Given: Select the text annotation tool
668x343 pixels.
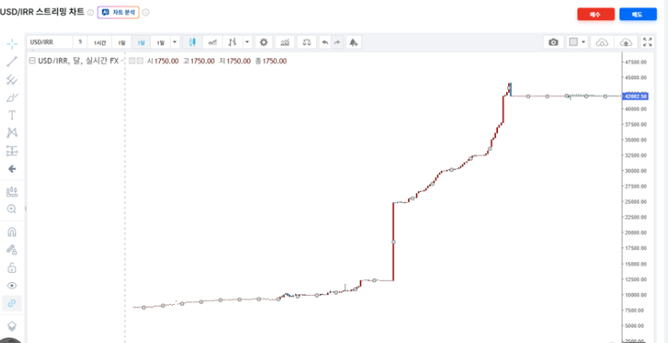Looking at the screenshot, I should point(12,116).
